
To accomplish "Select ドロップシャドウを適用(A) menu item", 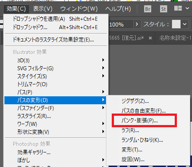I will [x=56, y=19].
